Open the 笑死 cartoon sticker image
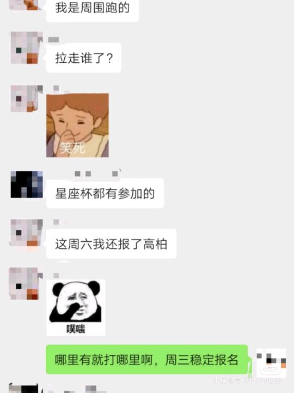 coord(77,126)
